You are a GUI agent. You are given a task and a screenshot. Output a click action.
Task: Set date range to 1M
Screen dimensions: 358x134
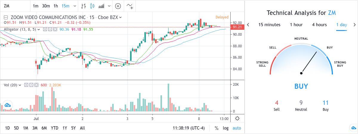pos(25,128)
